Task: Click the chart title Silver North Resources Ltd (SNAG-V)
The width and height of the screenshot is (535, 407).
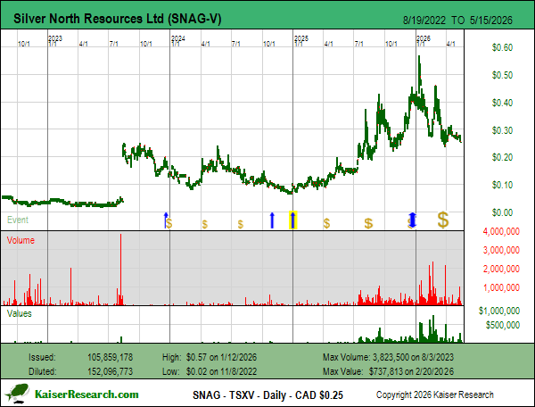Action: (x=118, y=19)
